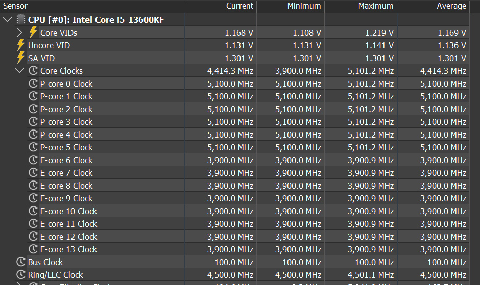This screenshot has width=480, height=285.
Task: Select the E-core 12 Clock row label
Action: [69, 237]
